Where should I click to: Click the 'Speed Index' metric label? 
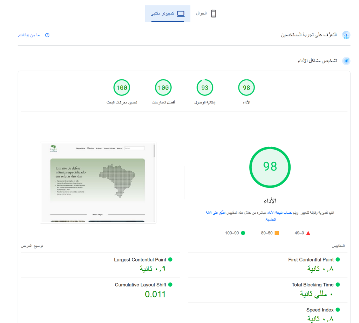coord(320,310)
